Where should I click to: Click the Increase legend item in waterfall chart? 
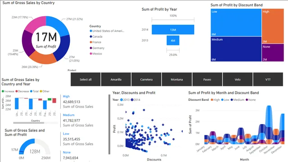coord(8,91)
